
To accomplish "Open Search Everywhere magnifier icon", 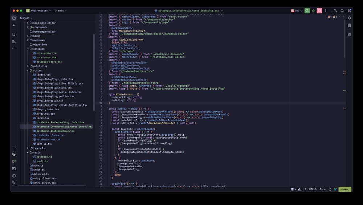I will pos(342,11).
